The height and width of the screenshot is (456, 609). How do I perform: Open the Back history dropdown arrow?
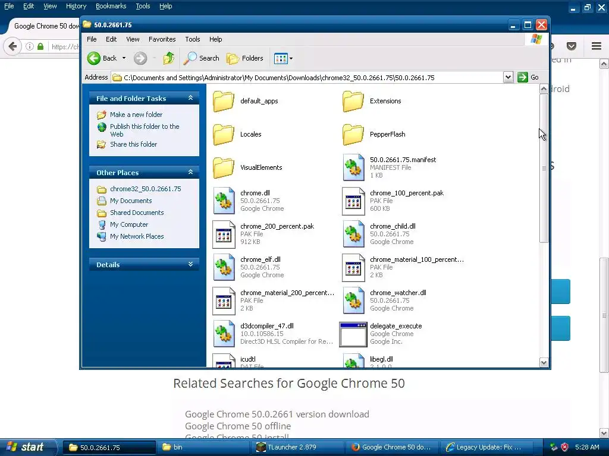(x=124, y=58)
